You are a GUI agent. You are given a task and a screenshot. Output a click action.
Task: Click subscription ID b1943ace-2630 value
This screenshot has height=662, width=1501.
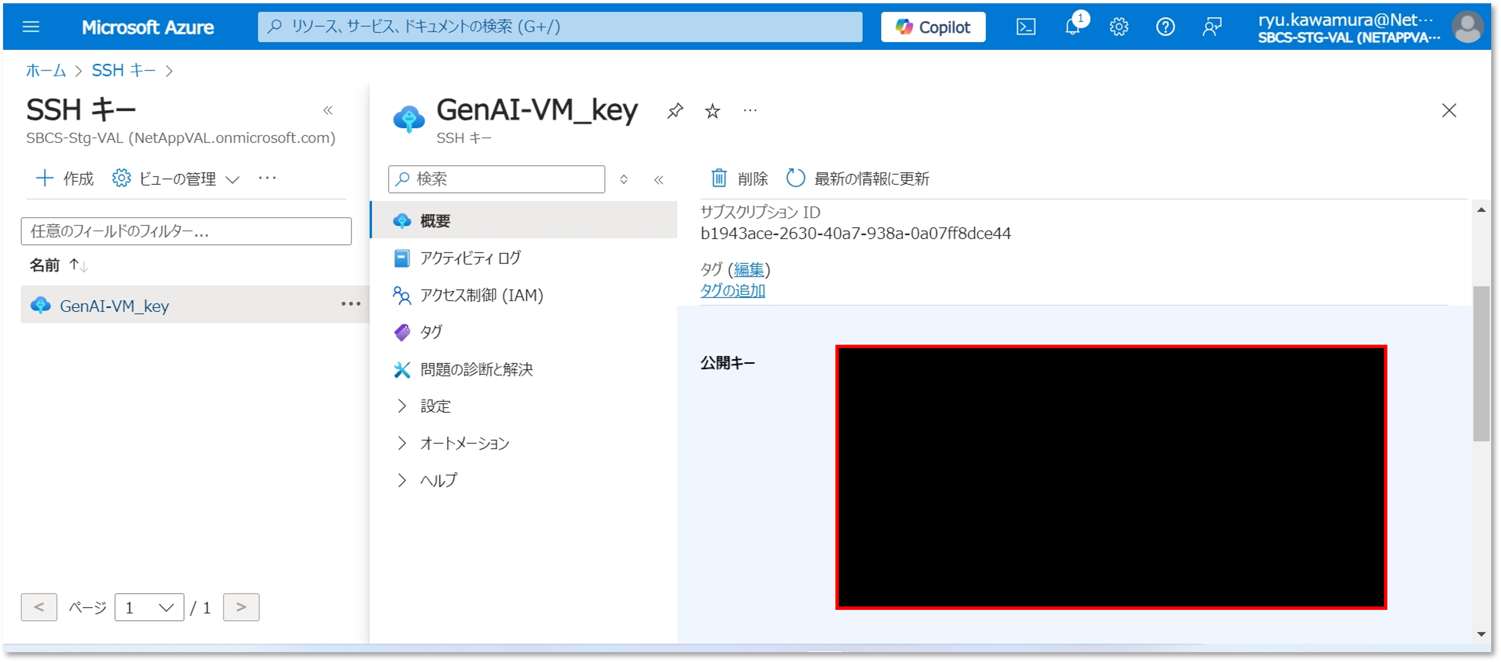pos(855,233)
